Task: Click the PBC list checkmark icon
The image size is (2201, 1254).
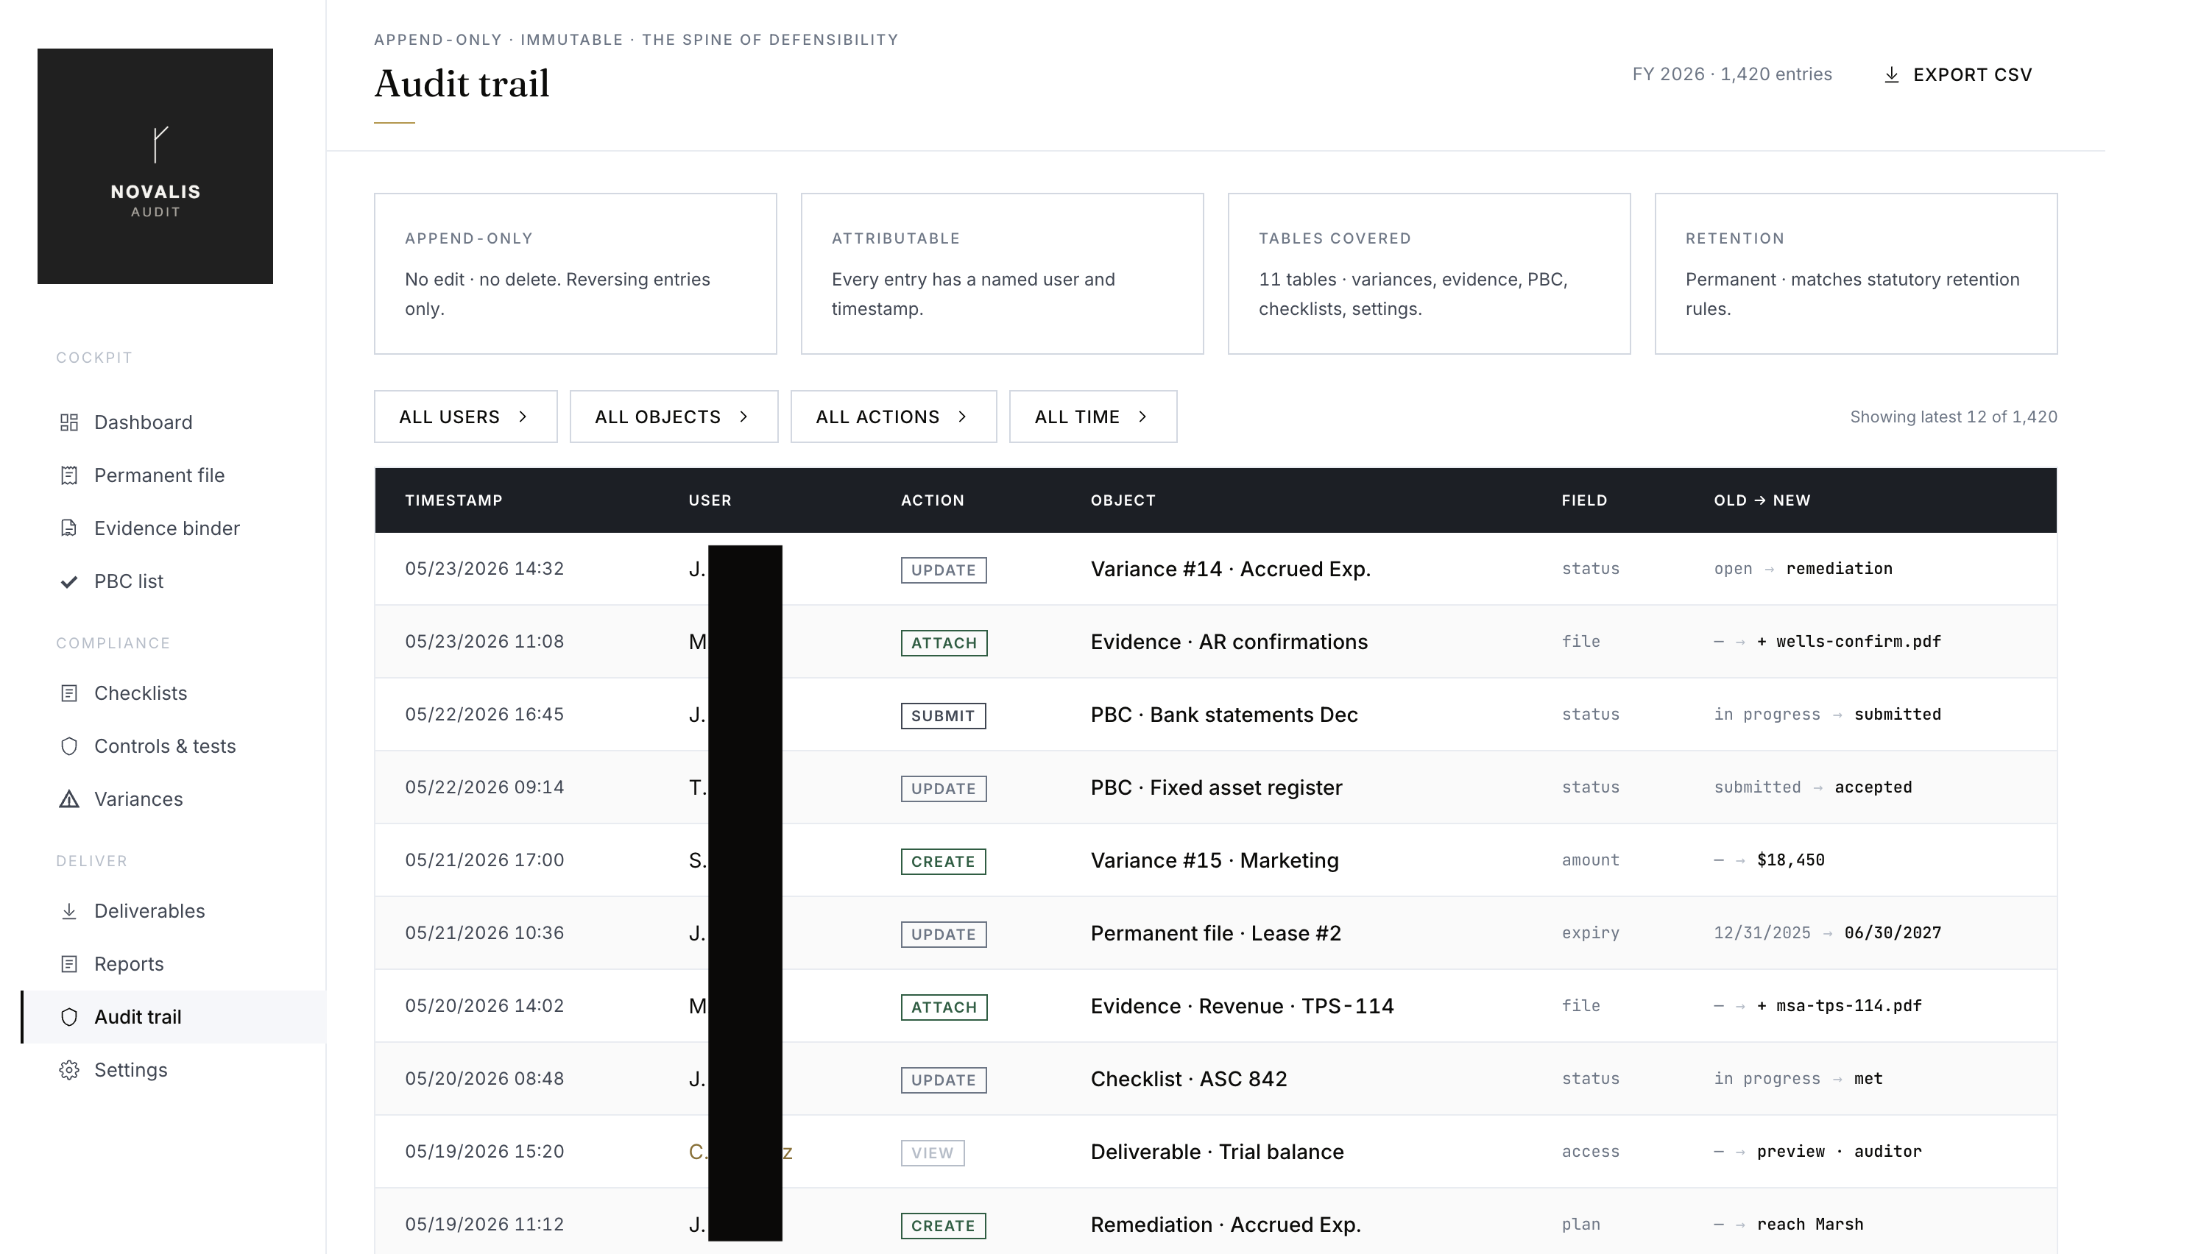Action: 69,581
